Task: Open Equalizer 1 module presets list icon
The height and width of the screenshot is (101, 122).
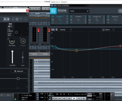Action: pos(53,23)
